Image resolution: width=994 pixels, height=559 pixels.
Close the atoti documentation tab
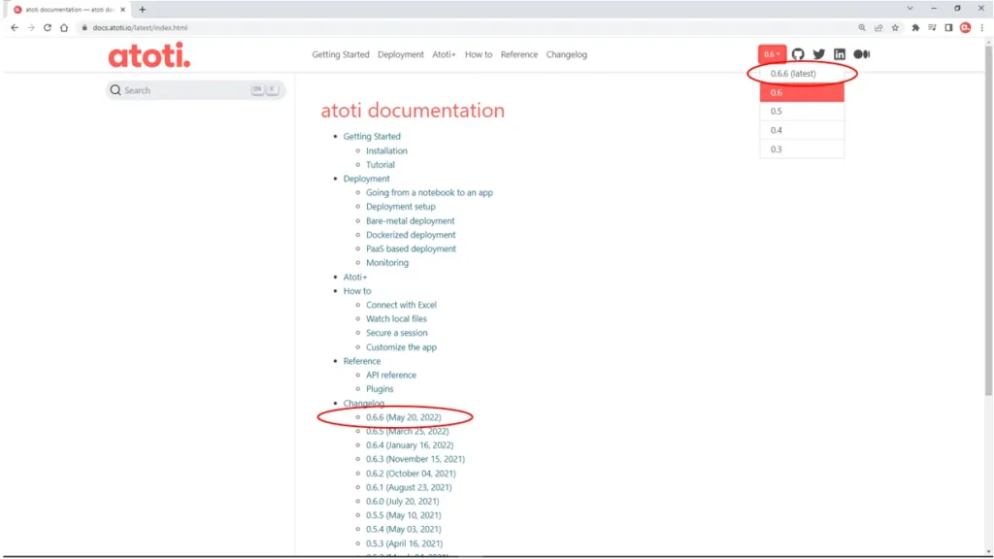123,10
